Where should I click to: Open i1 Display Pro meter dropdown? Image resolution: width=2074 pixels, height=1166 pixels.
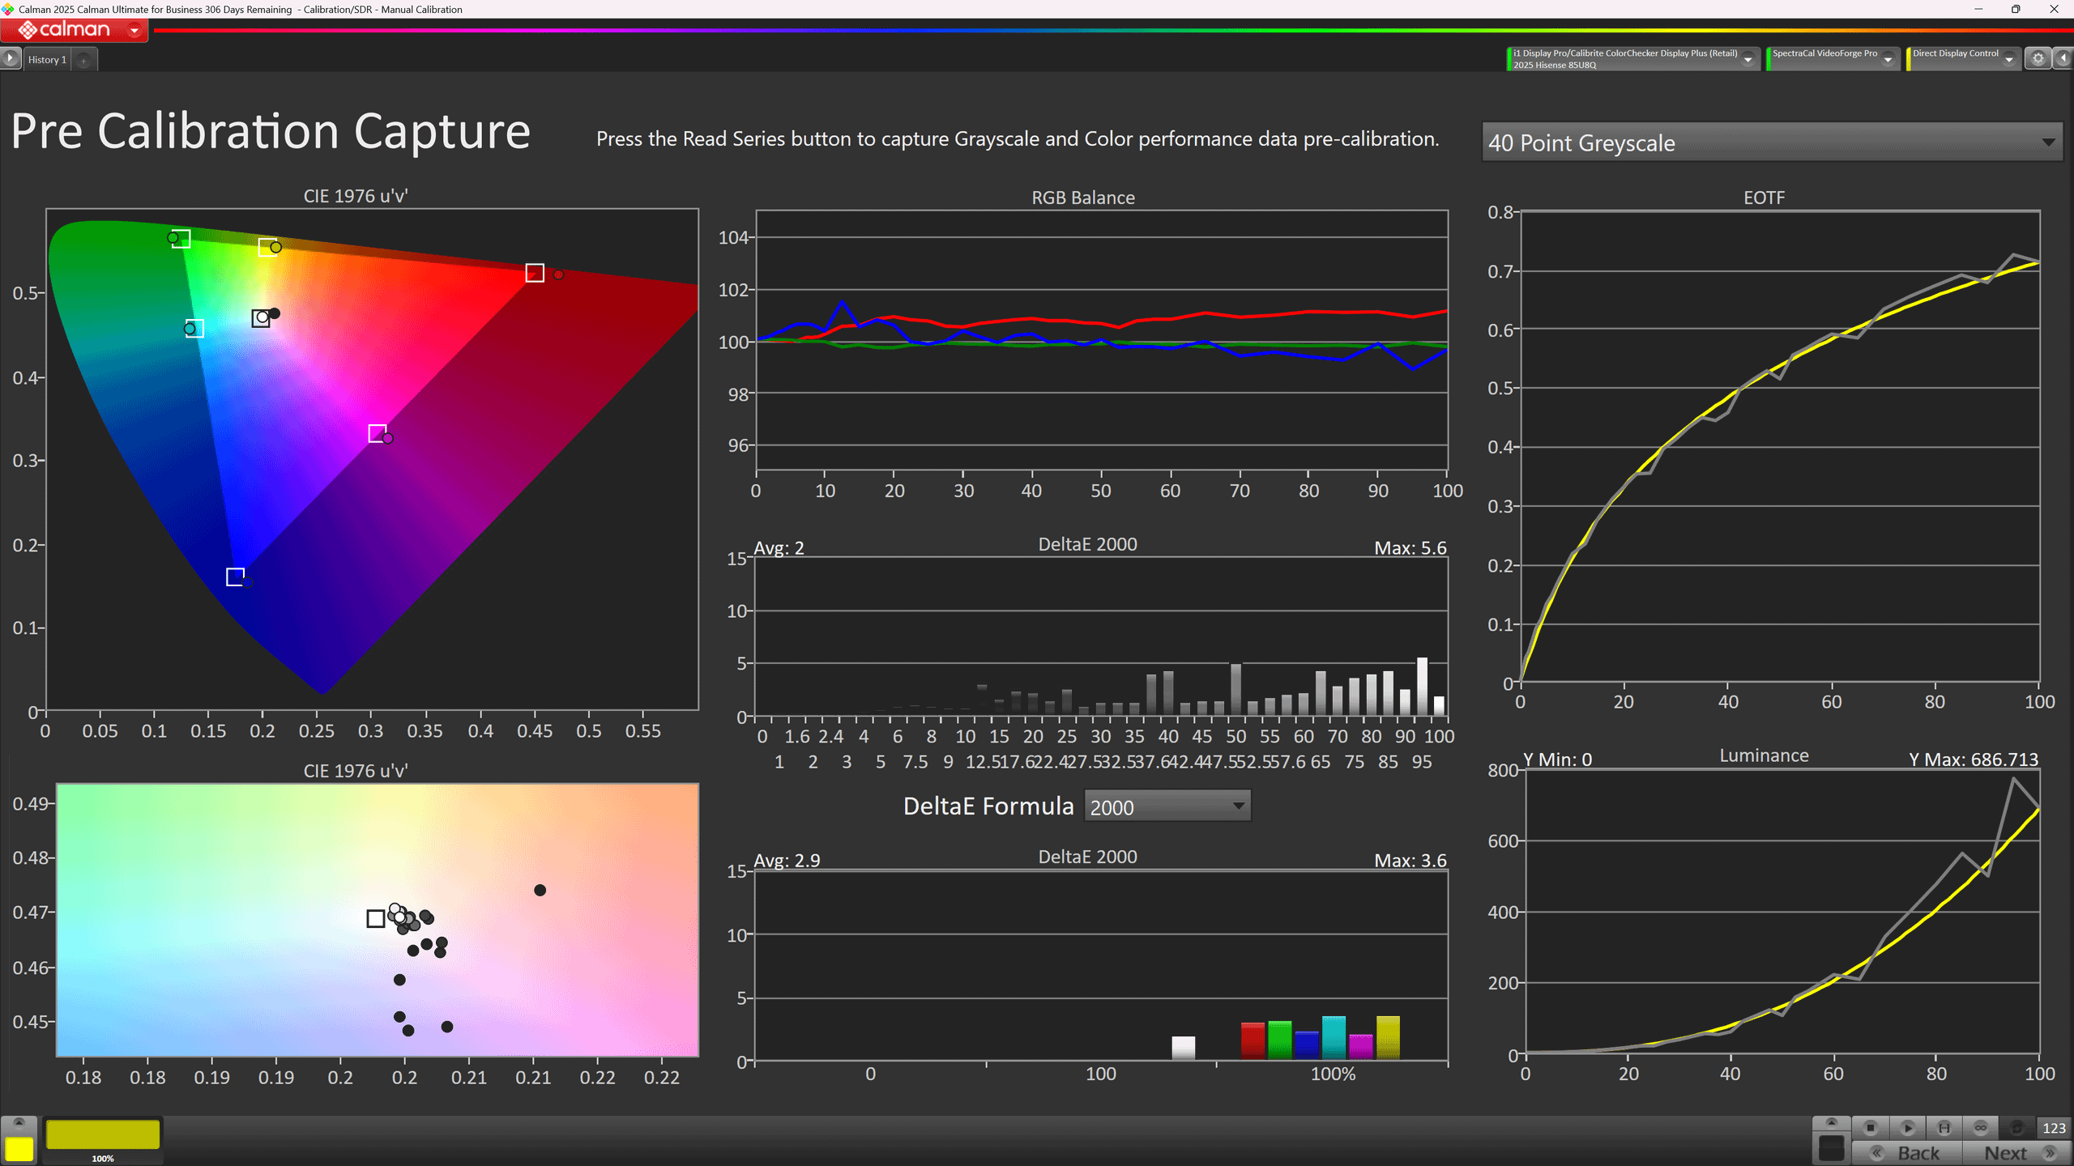(1748, 59)
